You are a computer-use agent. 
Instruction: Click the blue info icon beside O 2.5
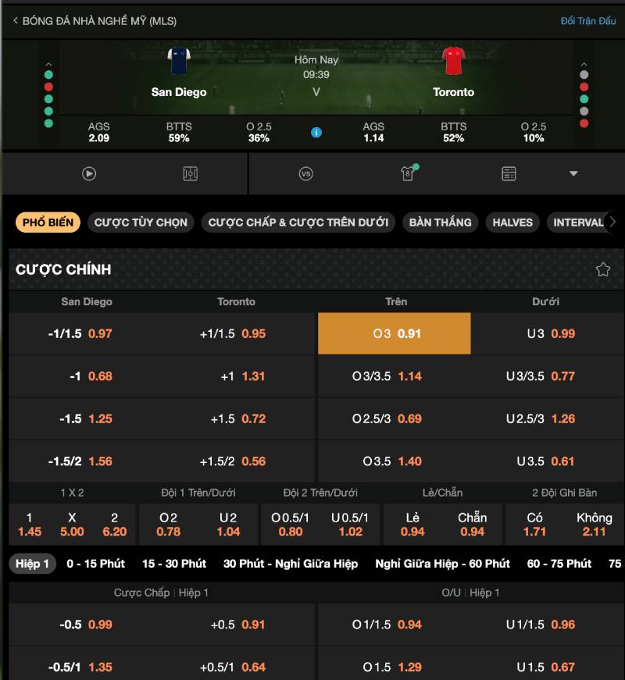pyautogui.click(x=316, y=133)
